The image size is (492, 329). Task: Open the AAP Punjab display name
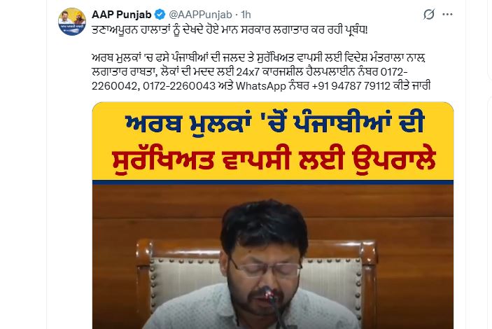click(122, 15)
